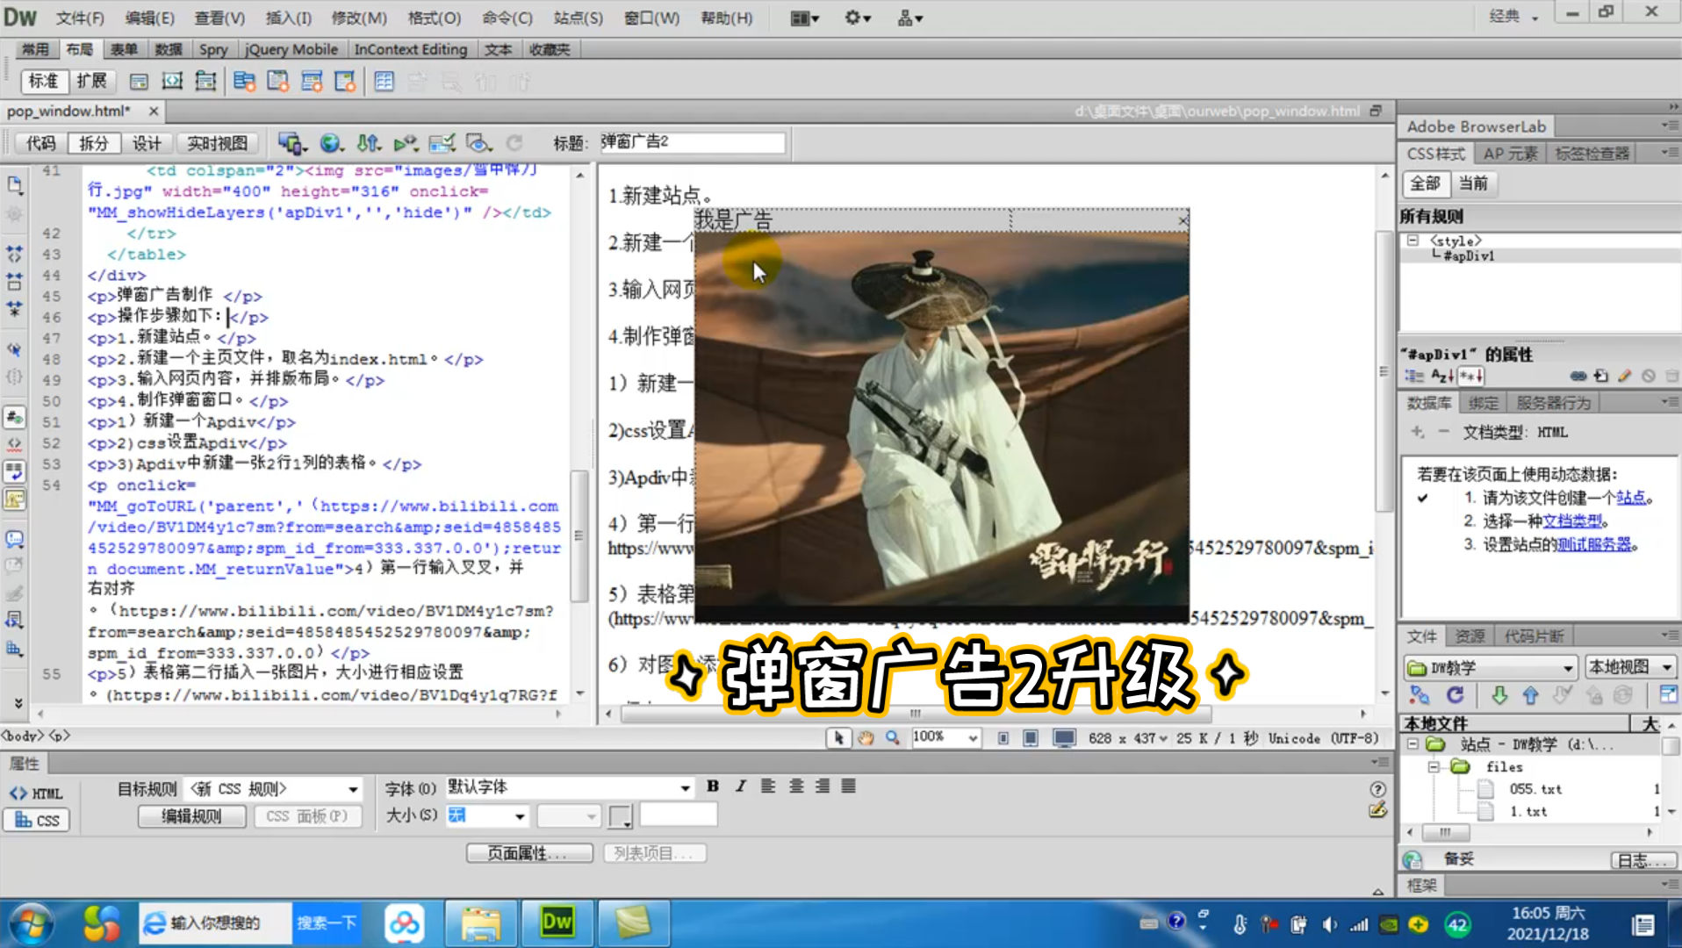Switch to mobile window size icon
Image resolution: width=1682 pixels, height=948 pixels.
pyautogui.click(x=1003, y=738)
